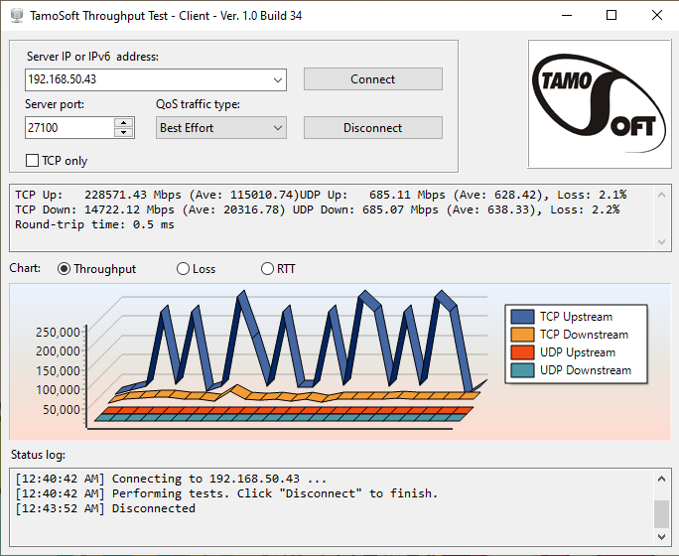This screenshot has height=556, width=679.
Task: Click the UDP Downstream teal legend swatch
Action: coord(523,370)
